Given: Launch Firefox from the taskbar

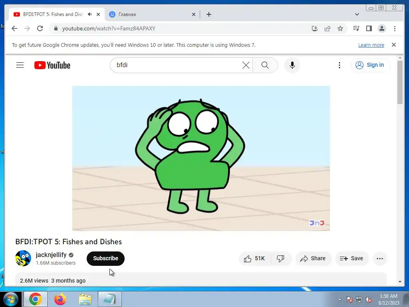Looking at the screenshot, I should click(x=60, y=299).
